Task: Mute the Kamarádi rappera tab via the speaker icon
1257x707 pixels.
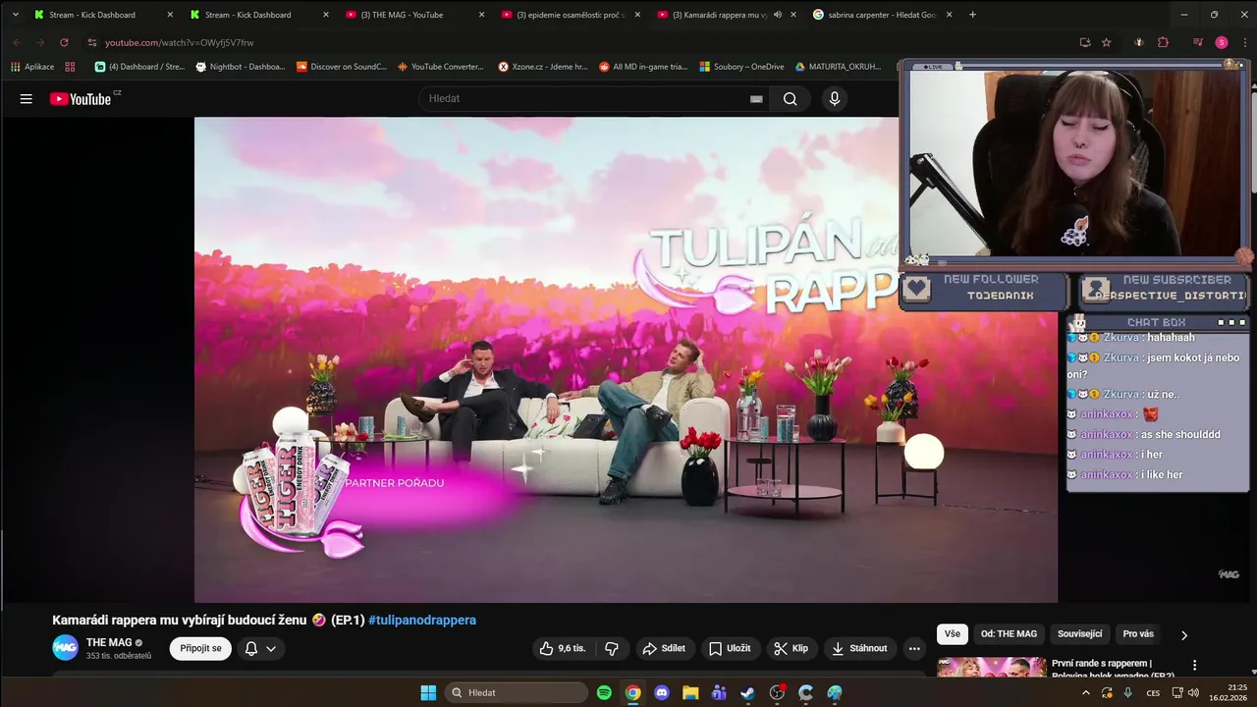Action: [778, 15]
